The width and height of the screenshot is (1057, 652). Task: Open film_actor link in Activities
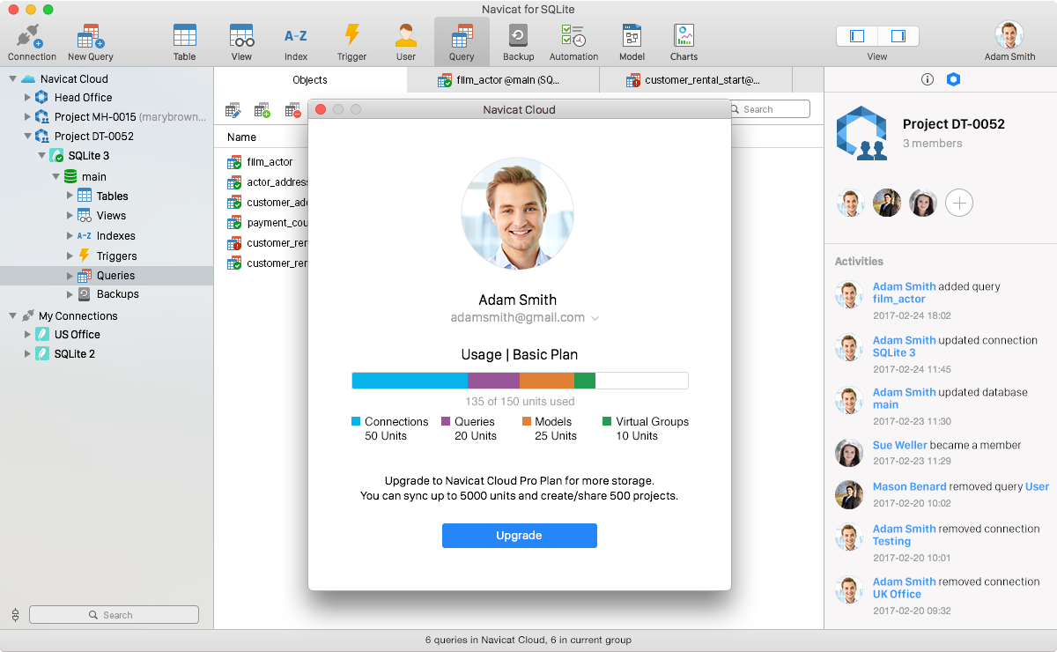[898, 300]
